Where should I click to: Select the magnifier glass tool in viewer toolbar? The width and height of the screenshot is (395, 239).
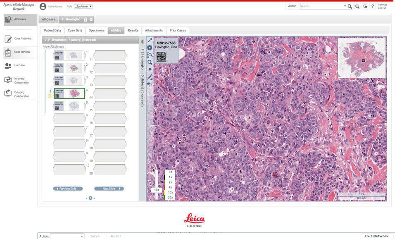150,62
